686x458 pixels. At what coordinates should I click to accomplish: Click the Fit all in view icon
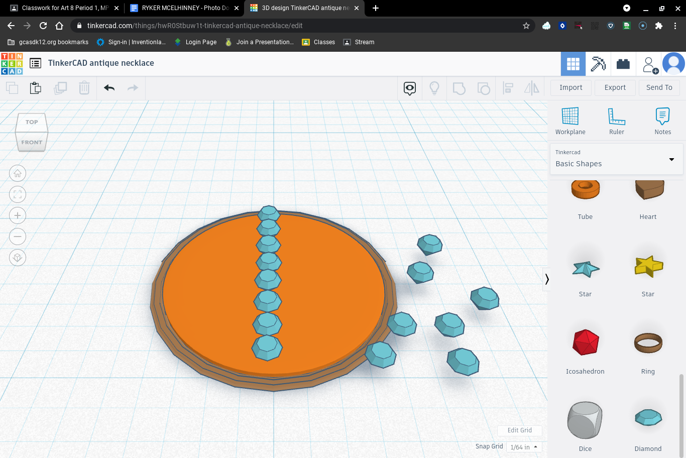(x=18, y=195)
